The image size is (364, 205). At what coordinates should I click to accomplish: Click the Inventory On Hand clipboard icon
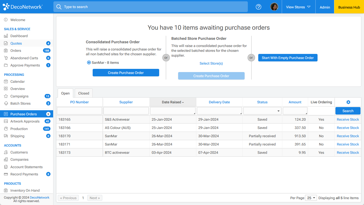(x=6, y=190)
